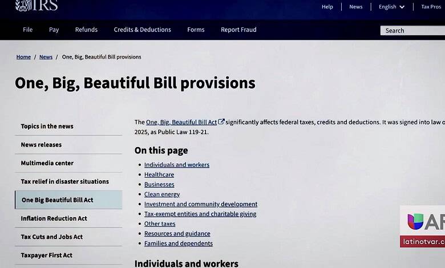Go to Families and dependents section
The height and width of the screenshot is (268, 445).
pyautogui.click(x=178, y=243)
